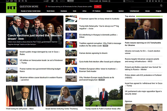Open the search magnifier icon
The height and width of the screenshot is (111, 167).
tap(162, 6)
